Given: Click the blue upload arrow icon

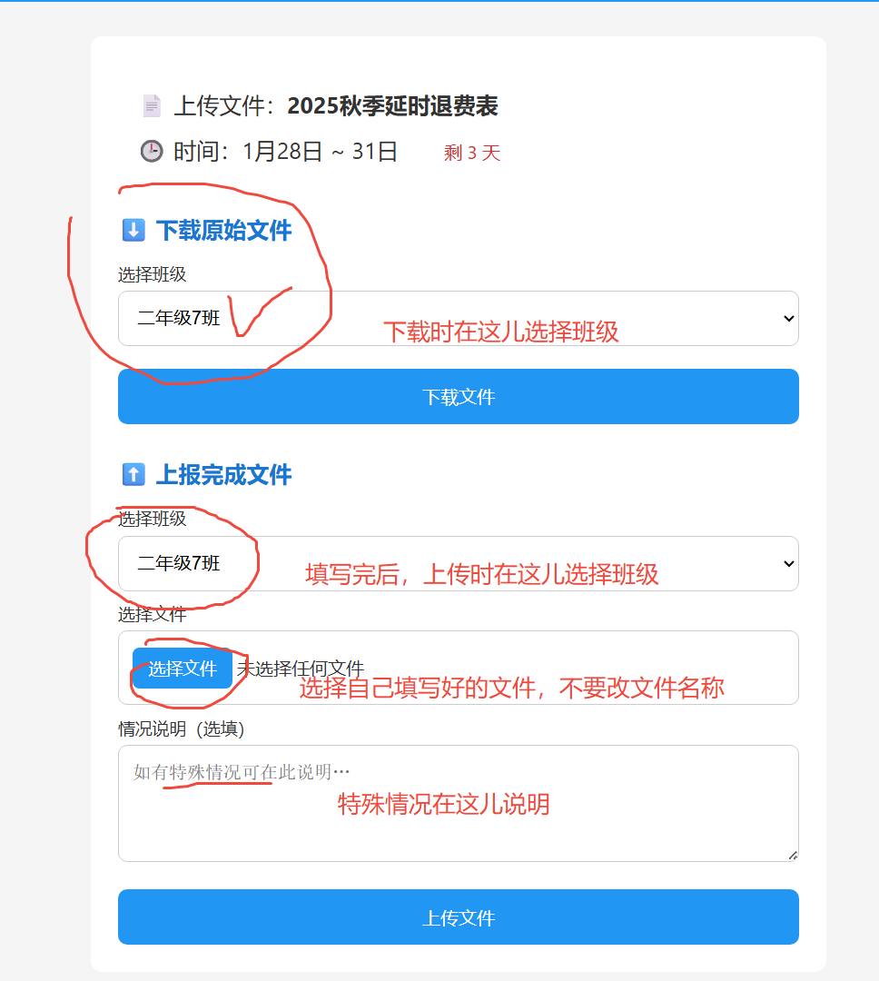Looking at the screenshot, I should coord(133,474).
